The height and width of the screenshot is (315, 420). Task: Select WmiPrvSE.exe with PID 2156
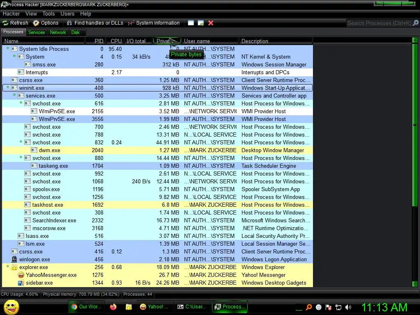[x=157, y=111]
